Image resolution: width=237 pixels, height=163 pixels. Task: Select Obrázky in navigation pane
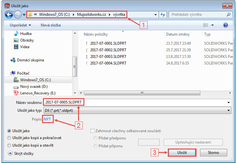(x=27, y=40)
